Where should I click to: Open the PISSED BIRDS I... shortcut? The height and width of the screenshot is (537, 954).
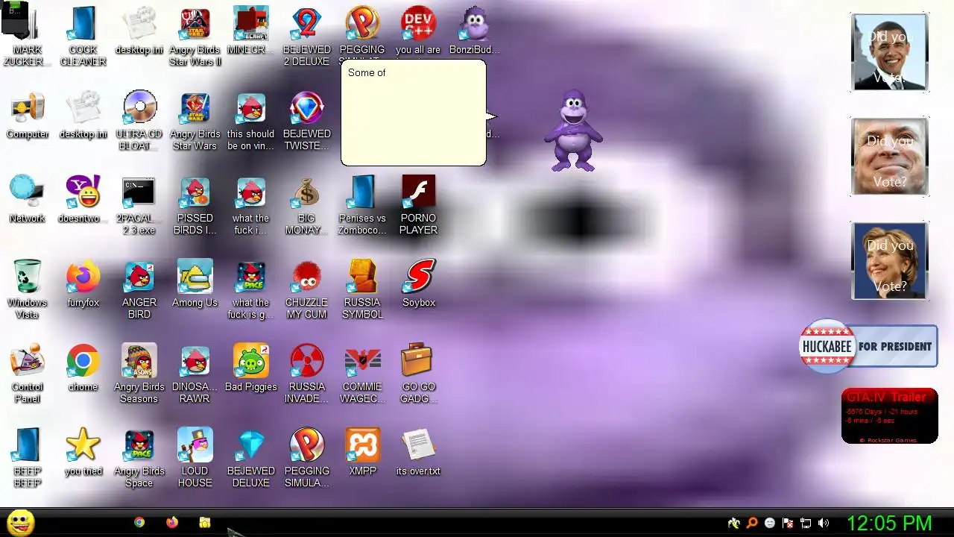pos(195,205)
